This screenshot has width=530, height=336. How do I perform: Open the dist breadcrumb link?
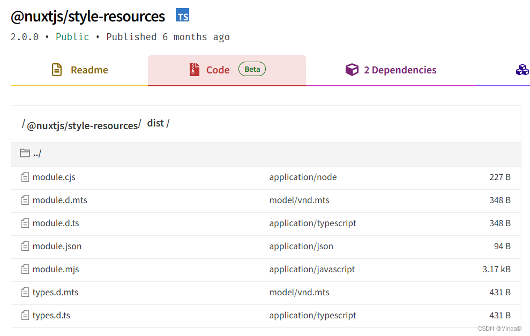pos(155,123)
